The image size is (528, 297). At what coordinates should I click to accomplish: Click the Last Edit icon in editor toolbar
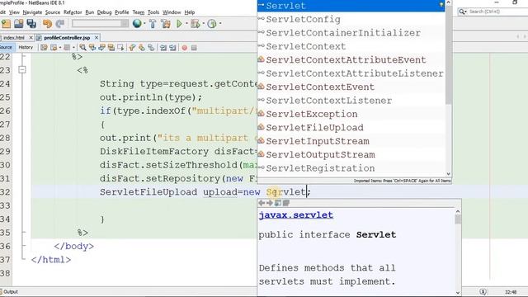(44, 48)
